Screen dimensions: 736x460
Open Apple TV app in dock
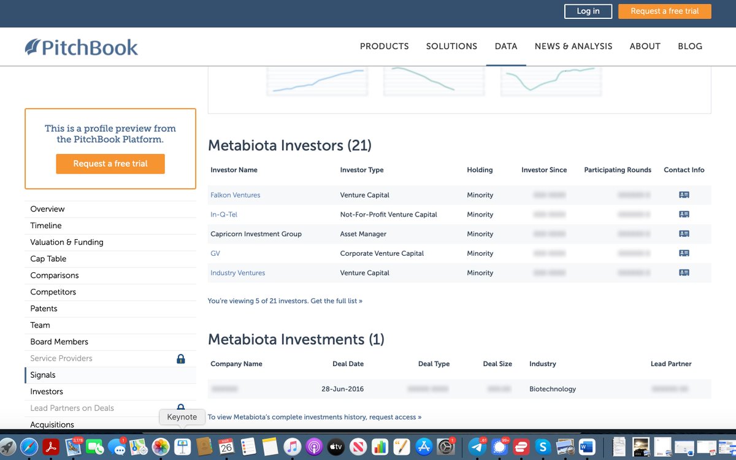(x=336, y=447)
